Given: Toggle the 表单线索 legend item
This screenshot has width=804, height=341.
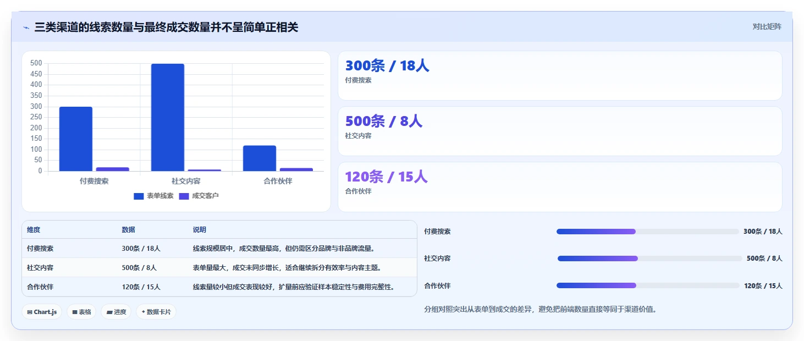Looking at the screenshot, I should coord(153,196).
